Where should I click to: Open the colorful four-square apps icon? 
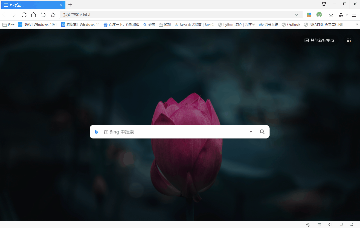point(309,15)
